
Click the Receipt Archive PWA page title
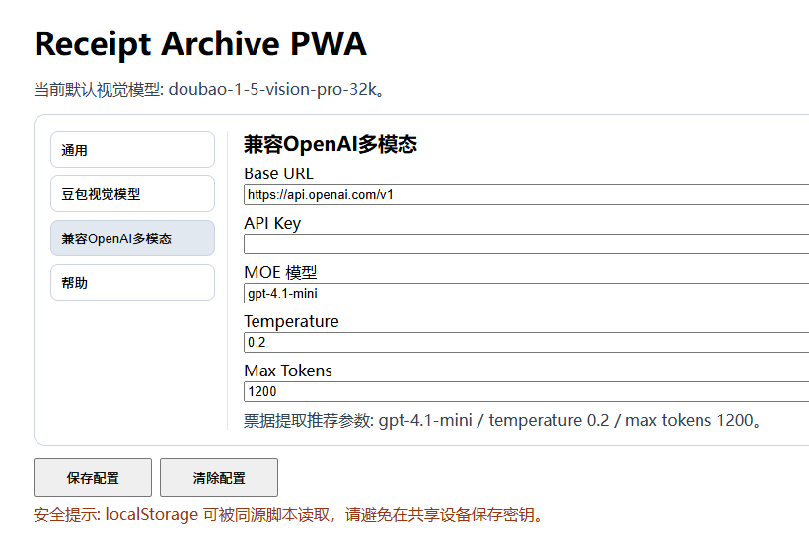[200, 44]
